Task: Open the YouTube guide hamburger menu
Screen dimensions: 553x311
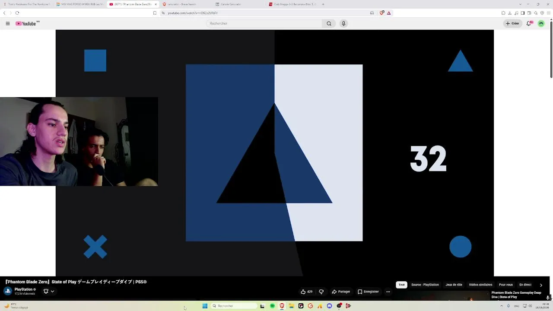Action: (8, 23)
